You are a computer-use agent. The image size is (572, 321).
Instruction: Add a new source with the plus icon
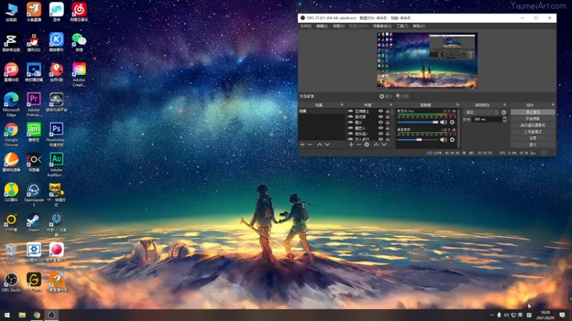(x=351, y=145)
